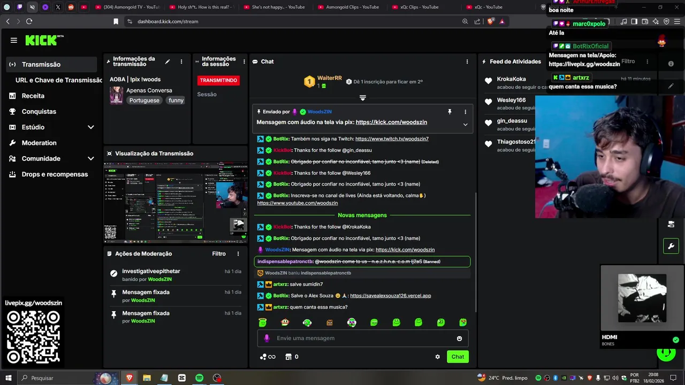The image size is (685, 385).
Task: Open Ações de Moderação options menu
Action: [238, 254]
